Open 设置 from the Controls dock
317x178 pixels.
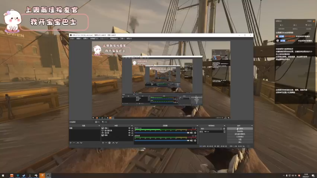(240, 140)
